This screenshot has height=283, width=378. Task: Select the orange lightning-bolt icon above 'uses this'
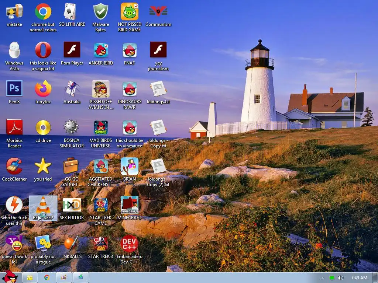coord(14,205)
